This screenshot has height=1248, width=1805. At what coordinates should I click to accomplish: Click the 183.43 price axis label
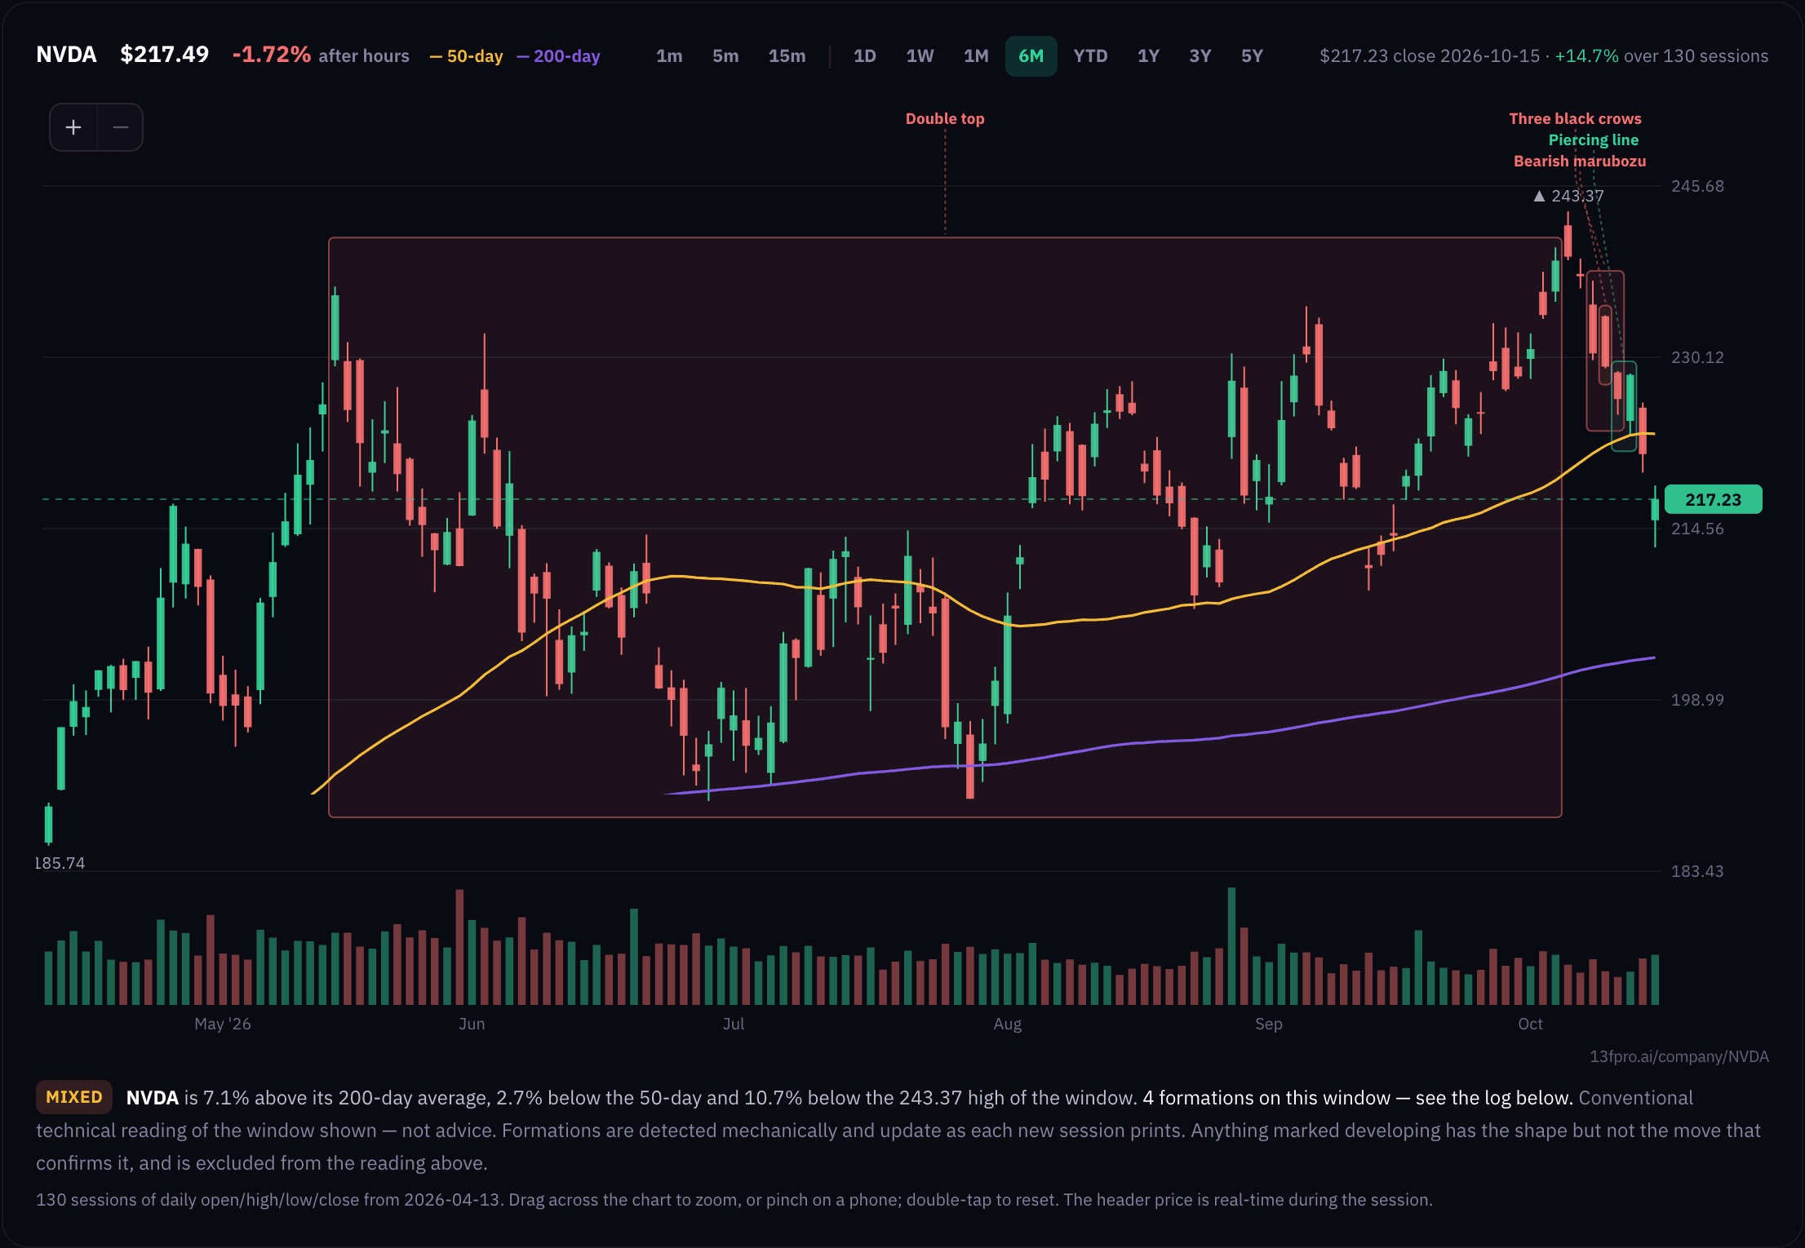(x=1697, y=871)
